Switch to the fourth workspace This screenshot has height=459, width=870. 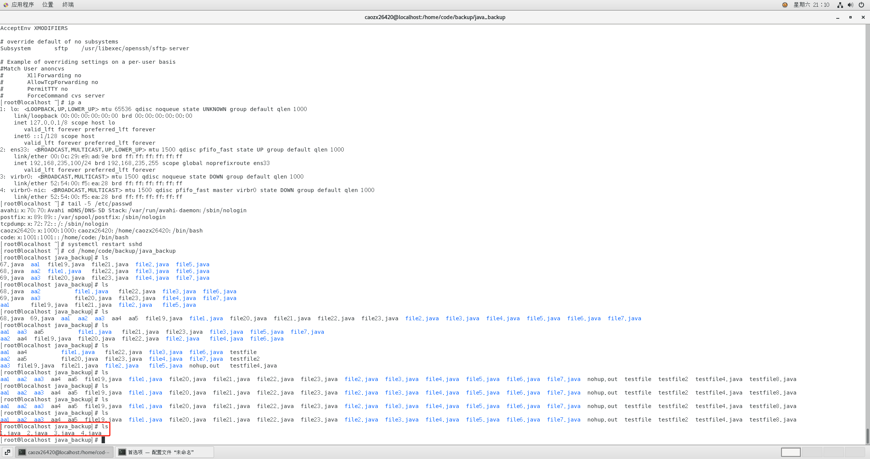coord(855,452)
